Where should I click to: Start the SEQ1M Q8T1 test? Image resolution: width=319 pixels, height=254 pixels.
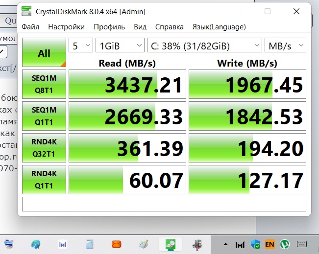pyautogui.click(x=44, y=84)
